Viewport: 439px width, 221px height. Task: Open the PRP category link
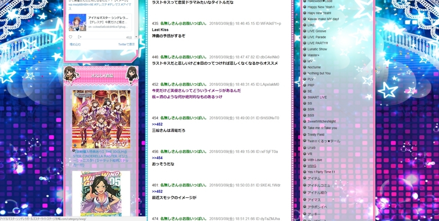(311, 85)
